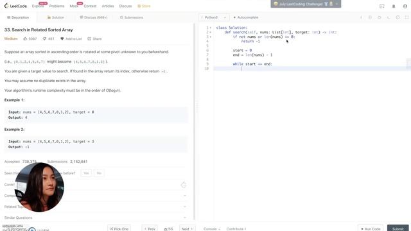The image size is (411, 231).
Task: Expand the Companies section
Action: point(96,196)
